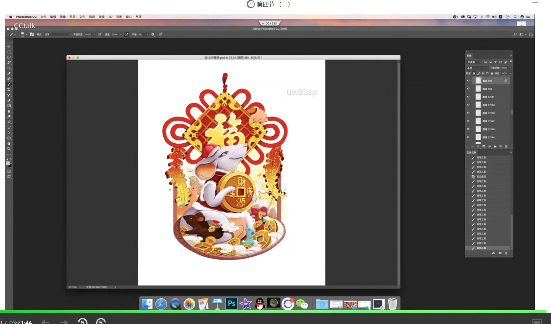This screenshot has width=551, height=324.
Task: Choose the Horizontal Type tool
Action: (9, 127)
